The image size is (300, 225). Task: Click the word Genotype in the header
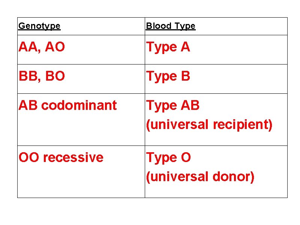point(39,26)
